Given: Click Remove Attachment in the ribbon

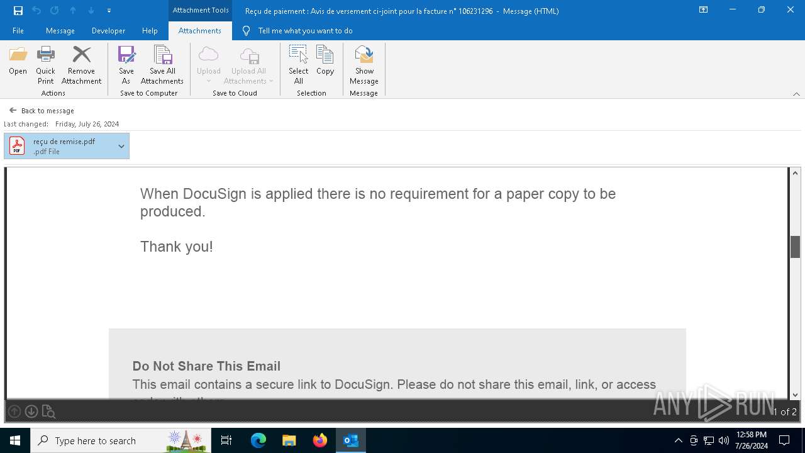Looking at the screenshot, I should pyautogui.click(x=82, y=65).
